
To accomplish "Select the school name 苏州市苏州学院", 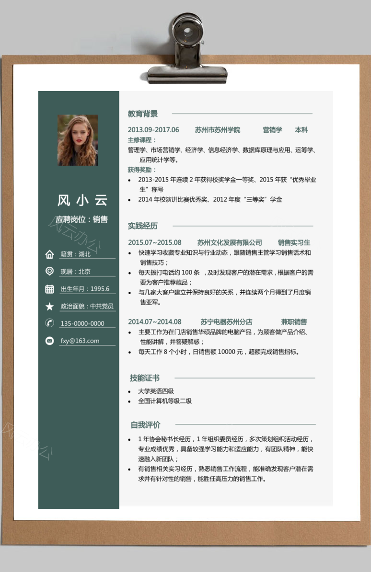I will 218,130.
